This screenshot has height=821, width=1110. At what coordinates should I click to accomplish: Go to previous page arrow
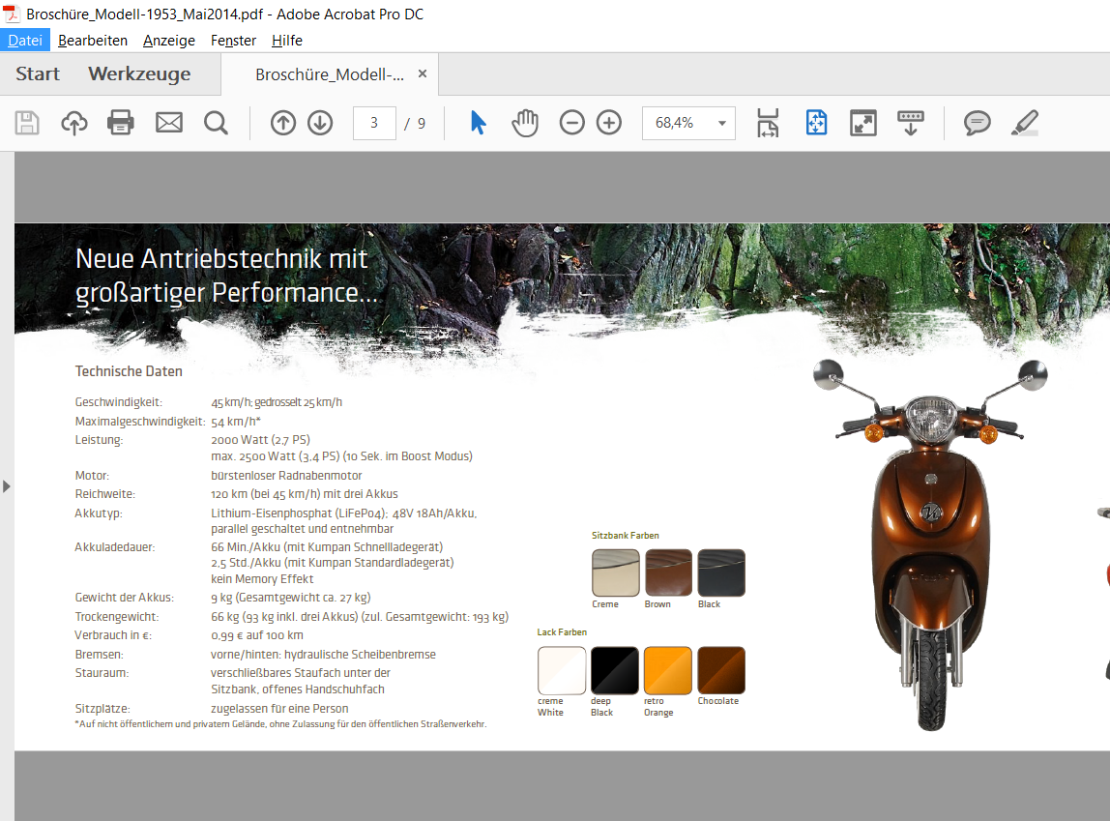pos(282,123)
